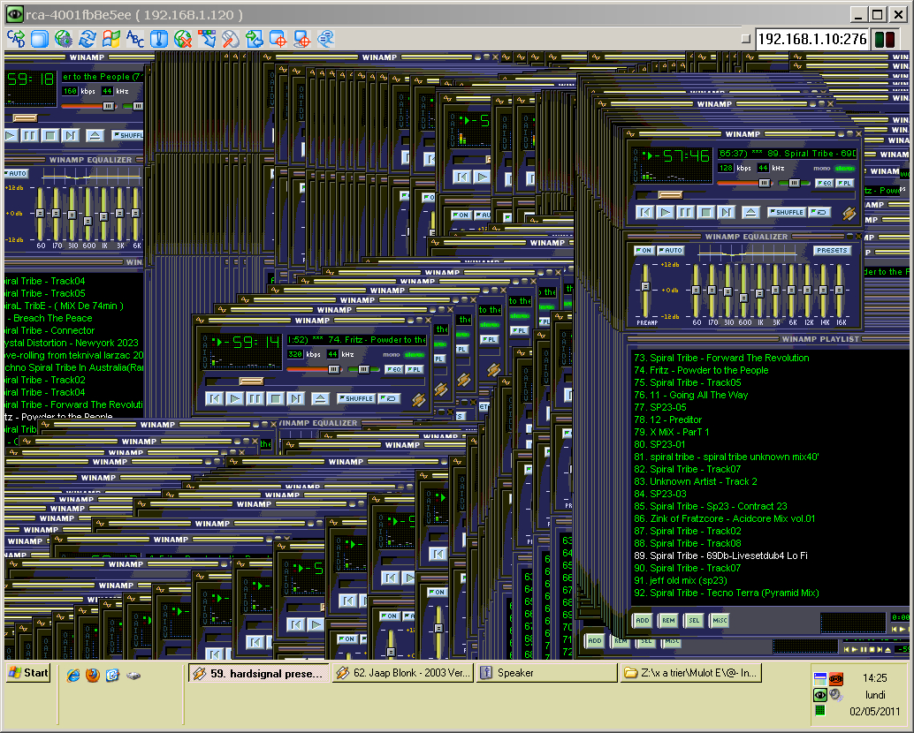This screenshot has width=914, height=733.
Task: Open main menu icon of track 89 Winamp
Action: [631, 134]
